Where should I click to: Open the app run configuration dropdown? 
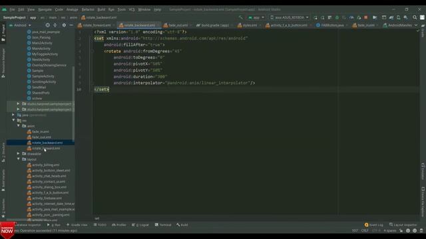tap(256, 17)
